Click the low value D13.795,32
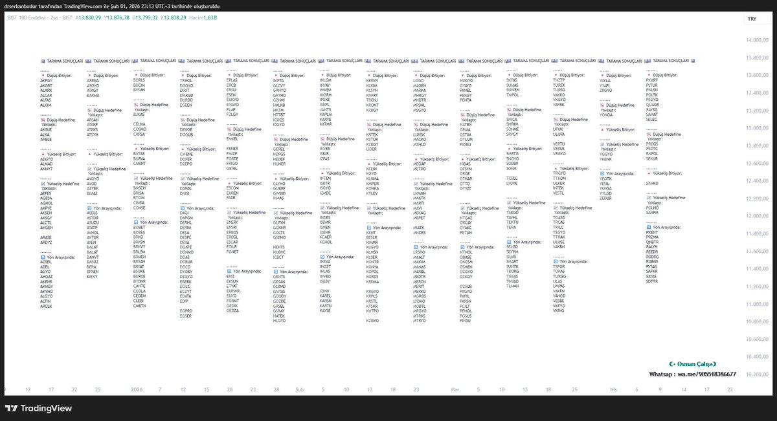The width and height of the screenshot is (777, 421). pos(146,18)
